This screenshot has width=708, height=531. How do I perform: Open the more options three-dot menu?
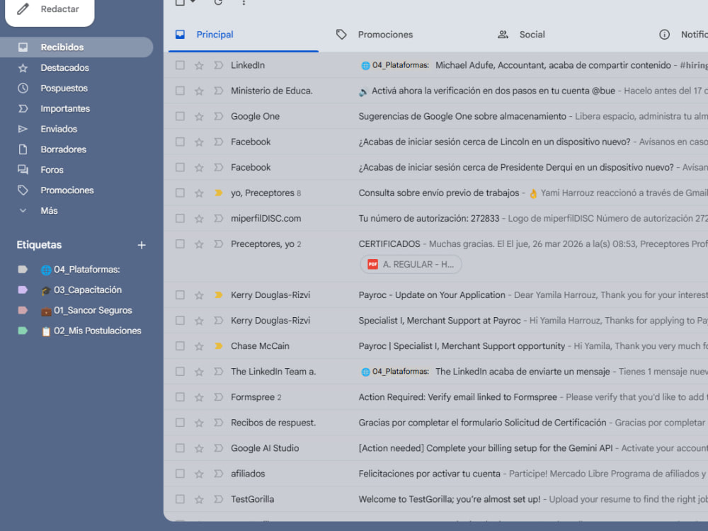click(x=244, y=2)
